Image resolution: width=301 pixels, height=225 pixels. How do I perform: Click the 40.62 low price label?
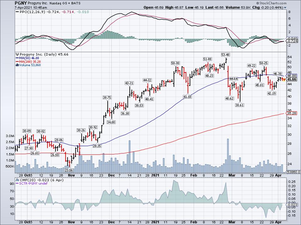[x=229, y=99]
